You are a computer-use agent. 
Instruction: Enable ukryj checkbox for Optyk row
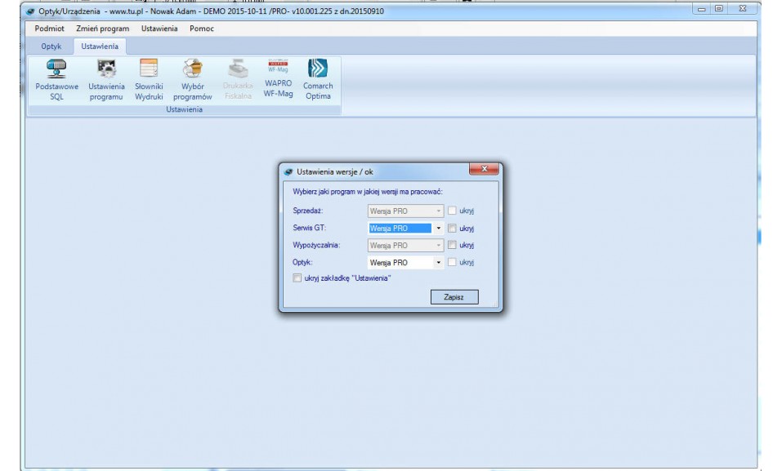[452, 263]
